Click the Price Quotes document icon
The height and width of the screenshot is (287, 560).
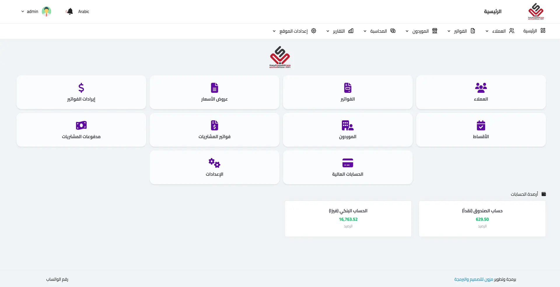214,87
